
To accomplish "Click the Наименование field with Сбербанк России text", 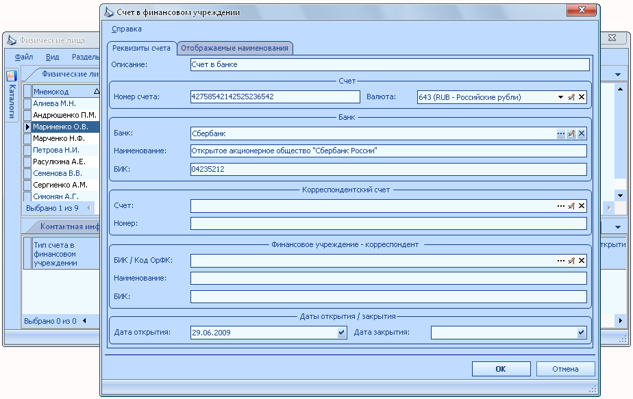I will pos(388,151).
